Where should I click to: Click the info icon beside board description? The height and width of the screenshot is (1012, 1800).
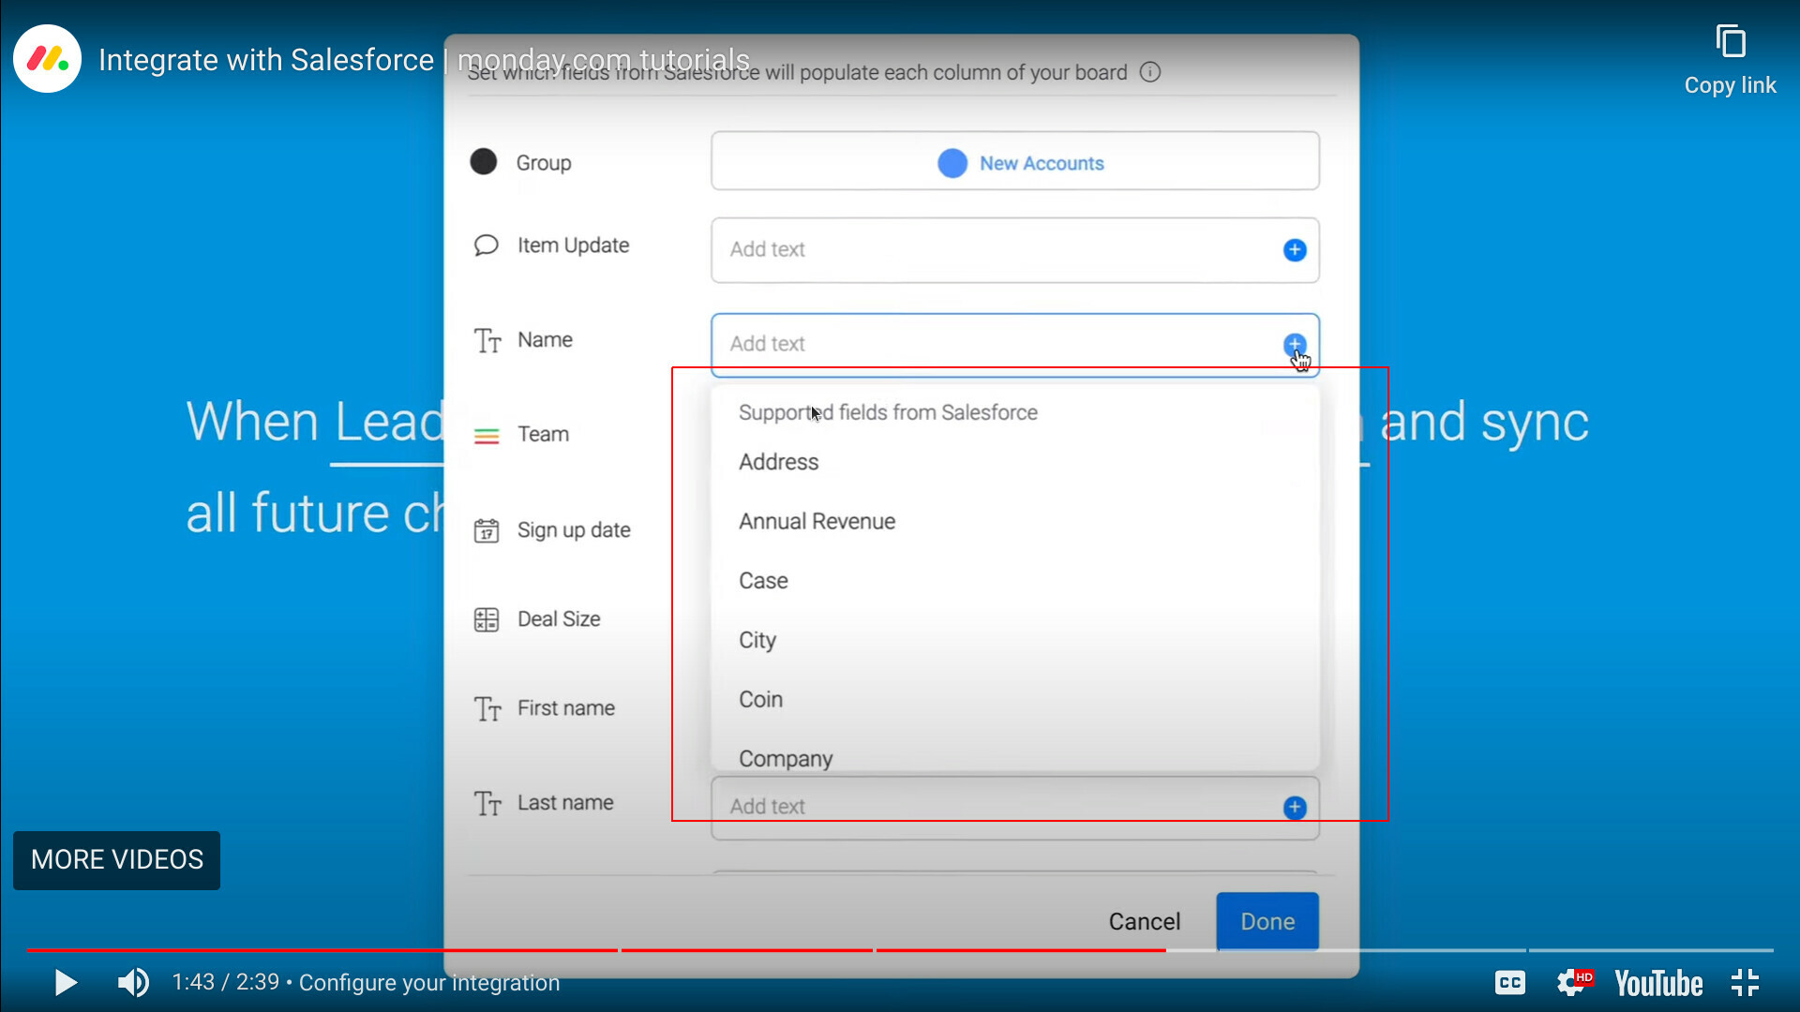tap(1150, 72)
